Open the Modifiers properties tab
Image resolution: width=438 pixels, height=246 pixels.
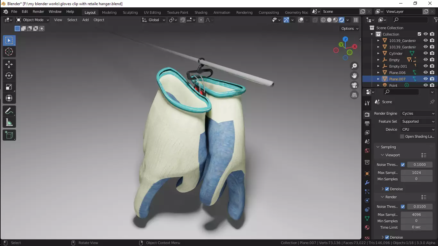coord(367,183)
